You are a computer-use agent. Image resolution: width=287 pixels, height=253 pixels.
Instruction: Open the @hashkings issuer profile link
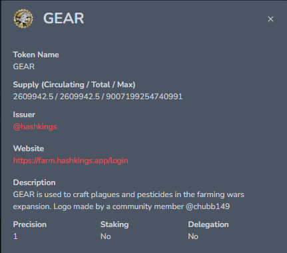pyautogui.click(x=35, y=126)
